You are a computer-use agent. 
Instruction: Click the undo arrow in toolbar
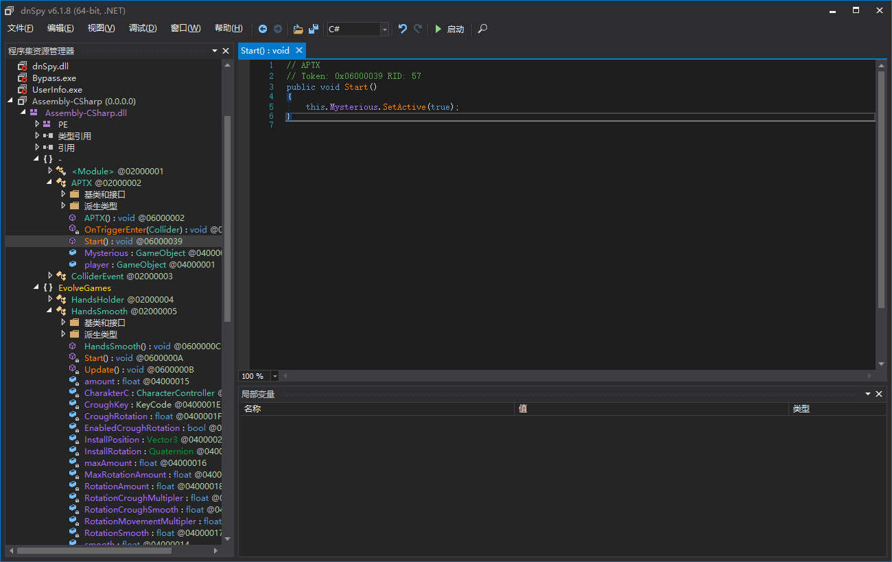tap(403, 29)
